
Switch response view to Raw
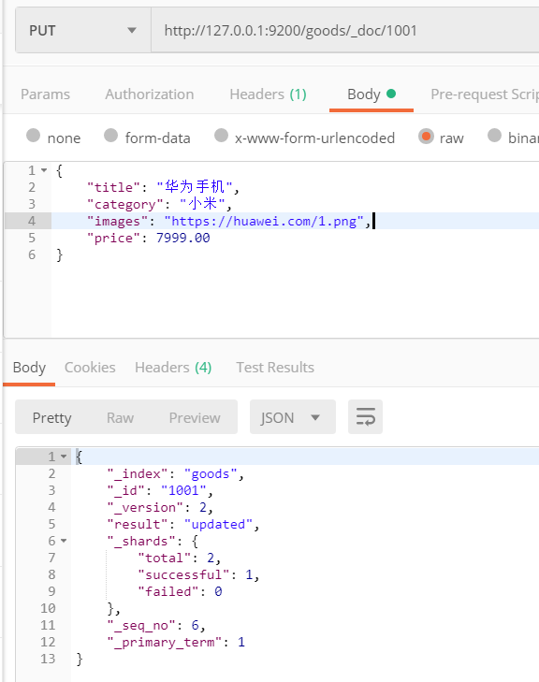click(x=120, y=417)
